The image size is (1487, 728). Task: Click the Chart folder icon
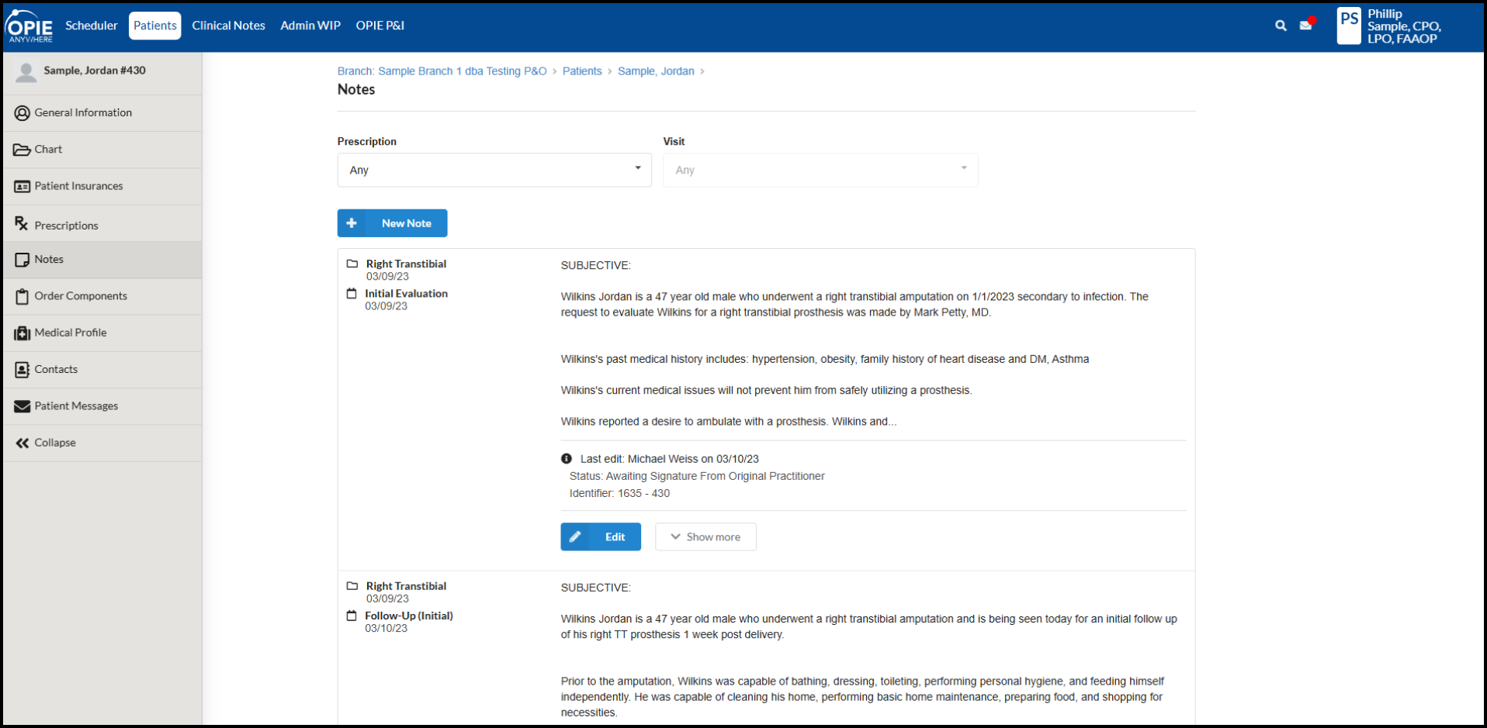pyautogui.click(x=22, y=150)
